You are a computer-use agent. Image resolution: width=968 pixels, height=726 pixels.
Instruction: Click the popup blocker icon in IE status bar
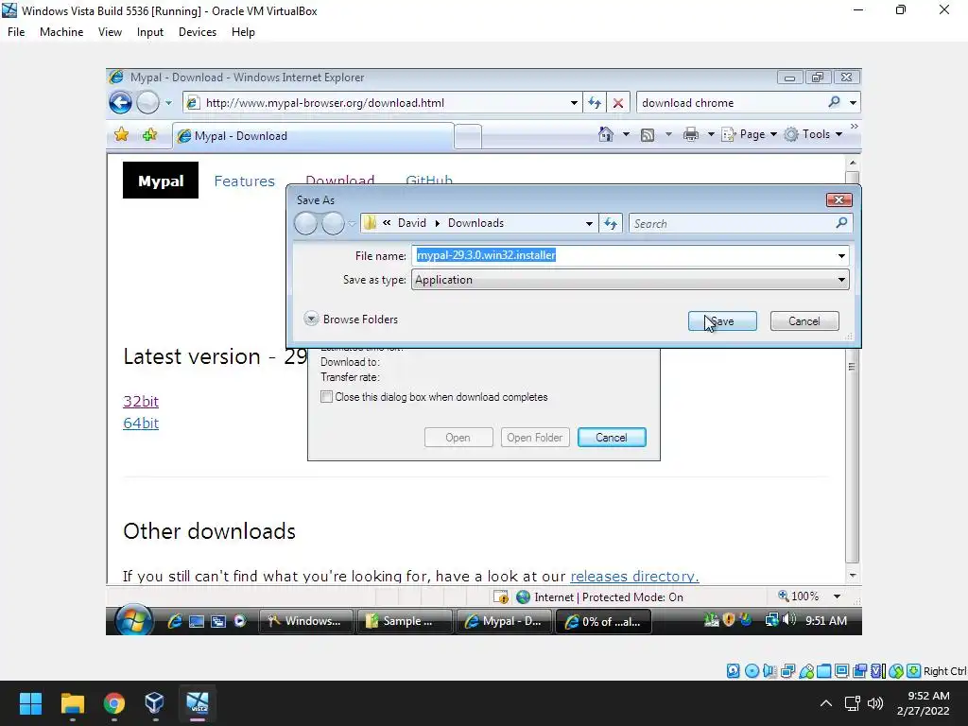pos(501,597)
